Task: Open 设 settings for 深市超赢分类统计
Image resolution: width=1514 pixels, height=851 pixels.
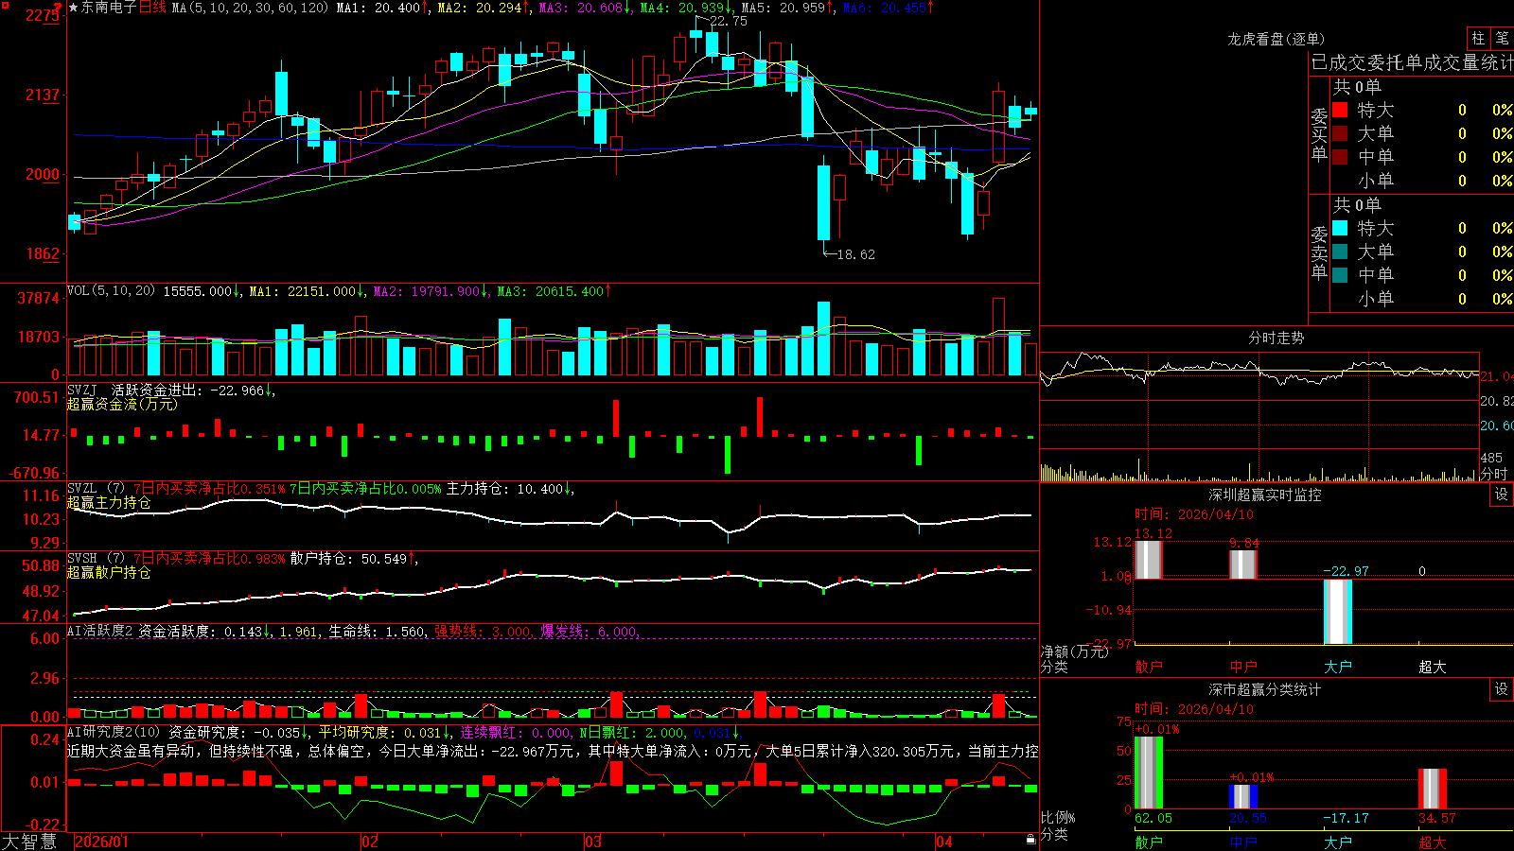Action: click(x=1502, y=689)
